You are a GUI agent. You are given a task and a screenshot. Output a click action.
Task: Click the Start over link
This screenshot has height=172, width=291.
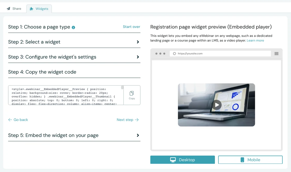coord(131,27)
